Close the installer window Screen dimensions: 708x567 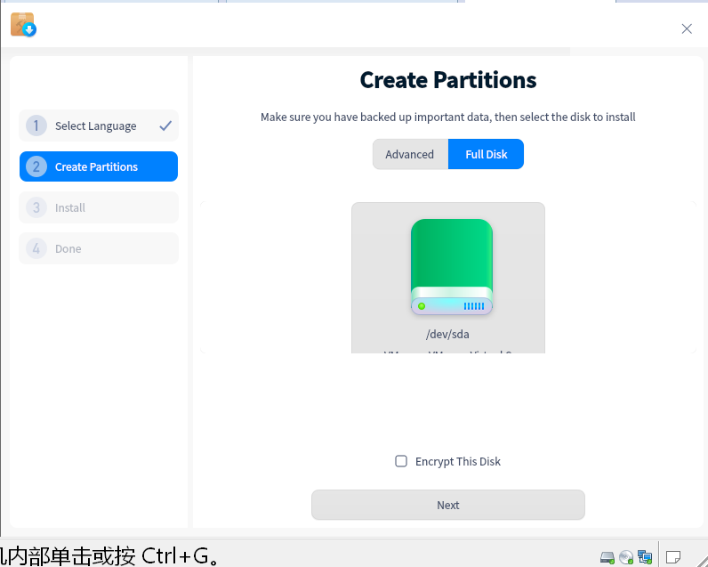pyautogui.click(x=687, y=28)
